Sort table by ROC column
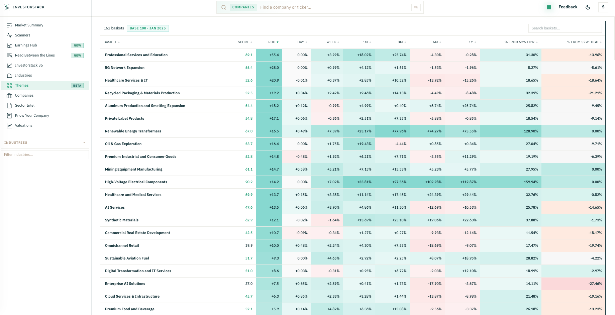Viewport: 615px width, 315px height. (x=273, y=42)
